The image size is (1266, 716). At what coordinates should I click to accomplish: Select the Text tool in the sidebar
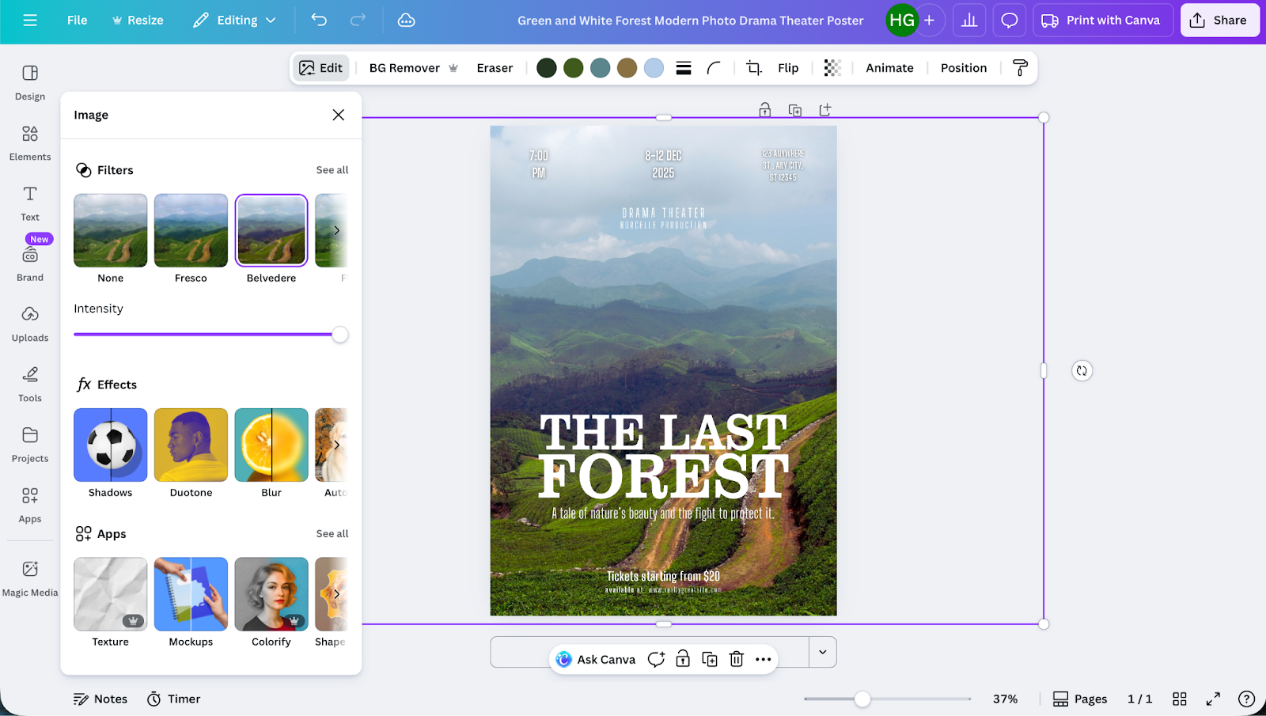coord(29,202)
